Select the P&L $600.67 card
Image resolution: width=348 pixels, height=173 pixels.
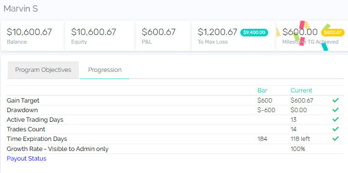click(x=163, y=36)
